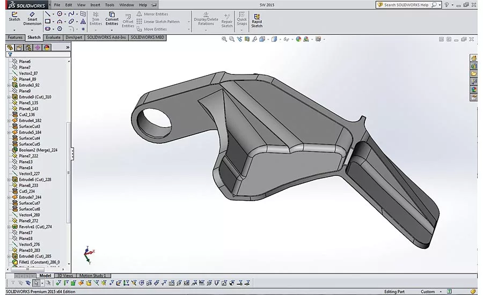Switch to Motion Study 1 tab
483x295 pixels.
pyautogui.click(x=92, y=276)
